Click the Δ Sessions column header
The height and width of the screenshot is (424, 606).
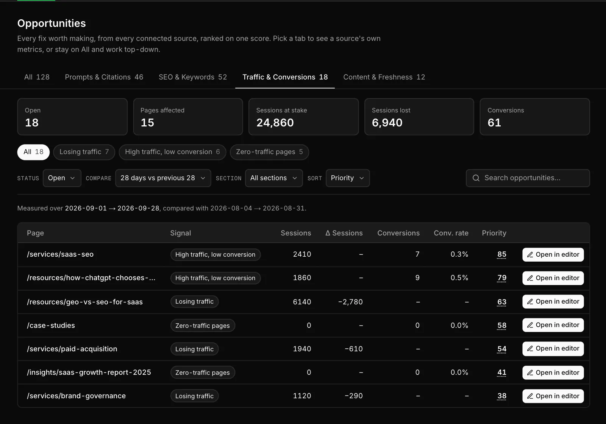pyautogui.click(x=344, y=233)
